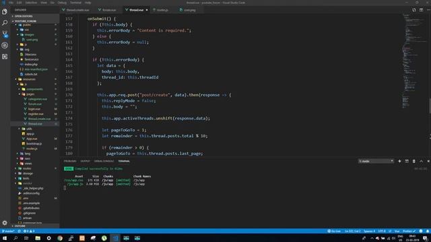431x242 pixels.
Task: Expand the routes folder
Action: pyautogui.click(x=27, y=169)
